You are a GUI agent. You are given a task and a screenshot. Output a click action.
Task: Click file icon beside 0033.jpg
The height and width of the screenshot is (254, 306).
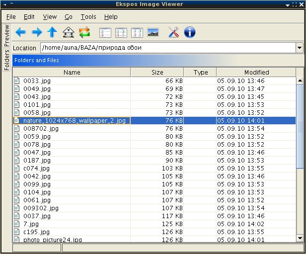pyautogui.click(x=17, y=81)
